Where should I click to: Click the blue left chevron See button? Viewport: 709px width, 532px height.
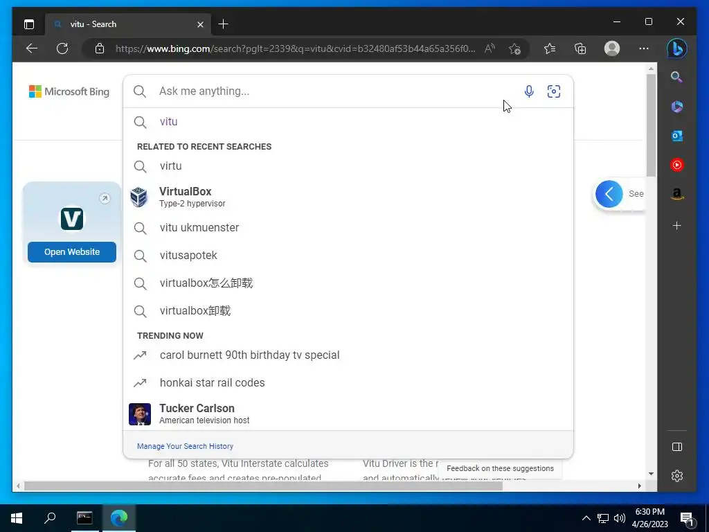point(609,194)
